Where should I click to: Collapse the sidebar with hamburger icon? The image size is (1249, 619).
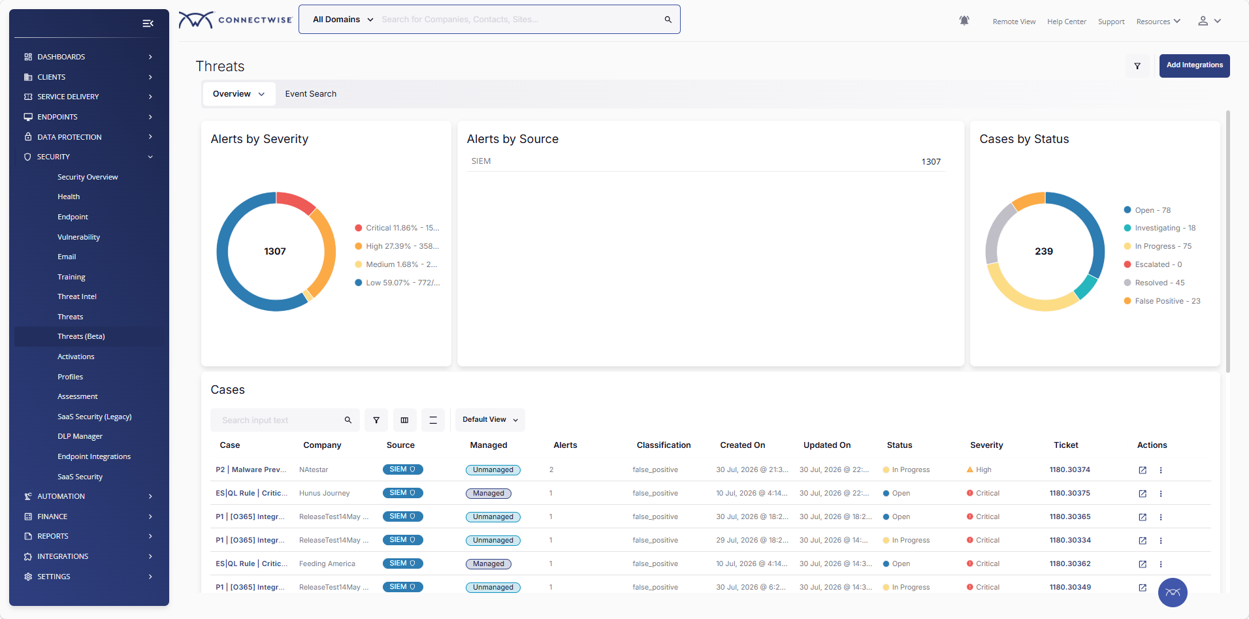[x=148, y=24]
